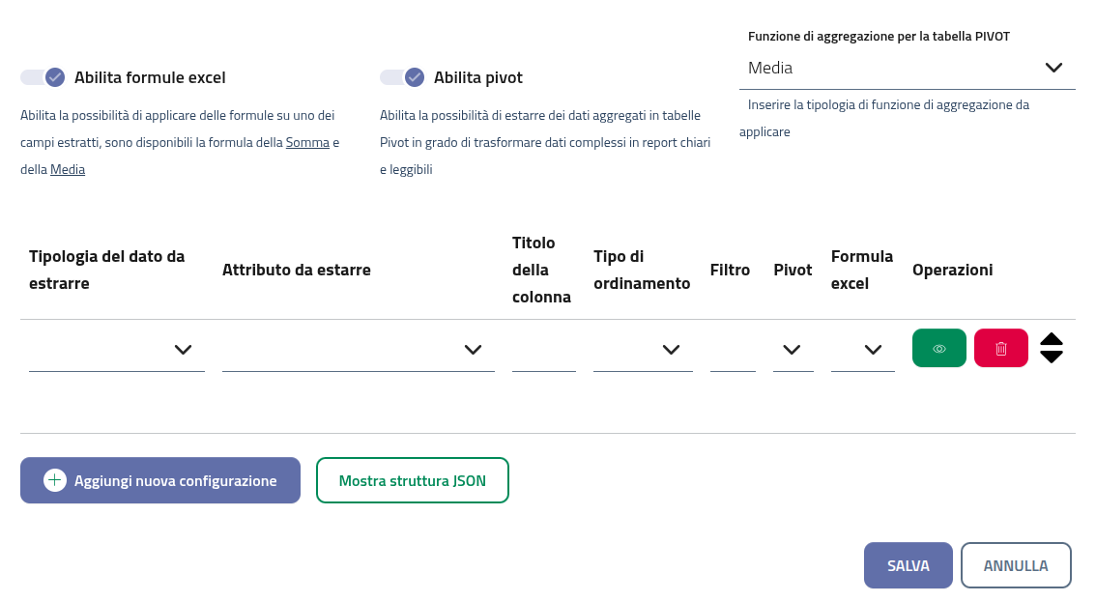The height and width of the screenshot is (601, 1096).
Task: Expand the Tipologia del dato dropdown
Action: tap(117, 350)
